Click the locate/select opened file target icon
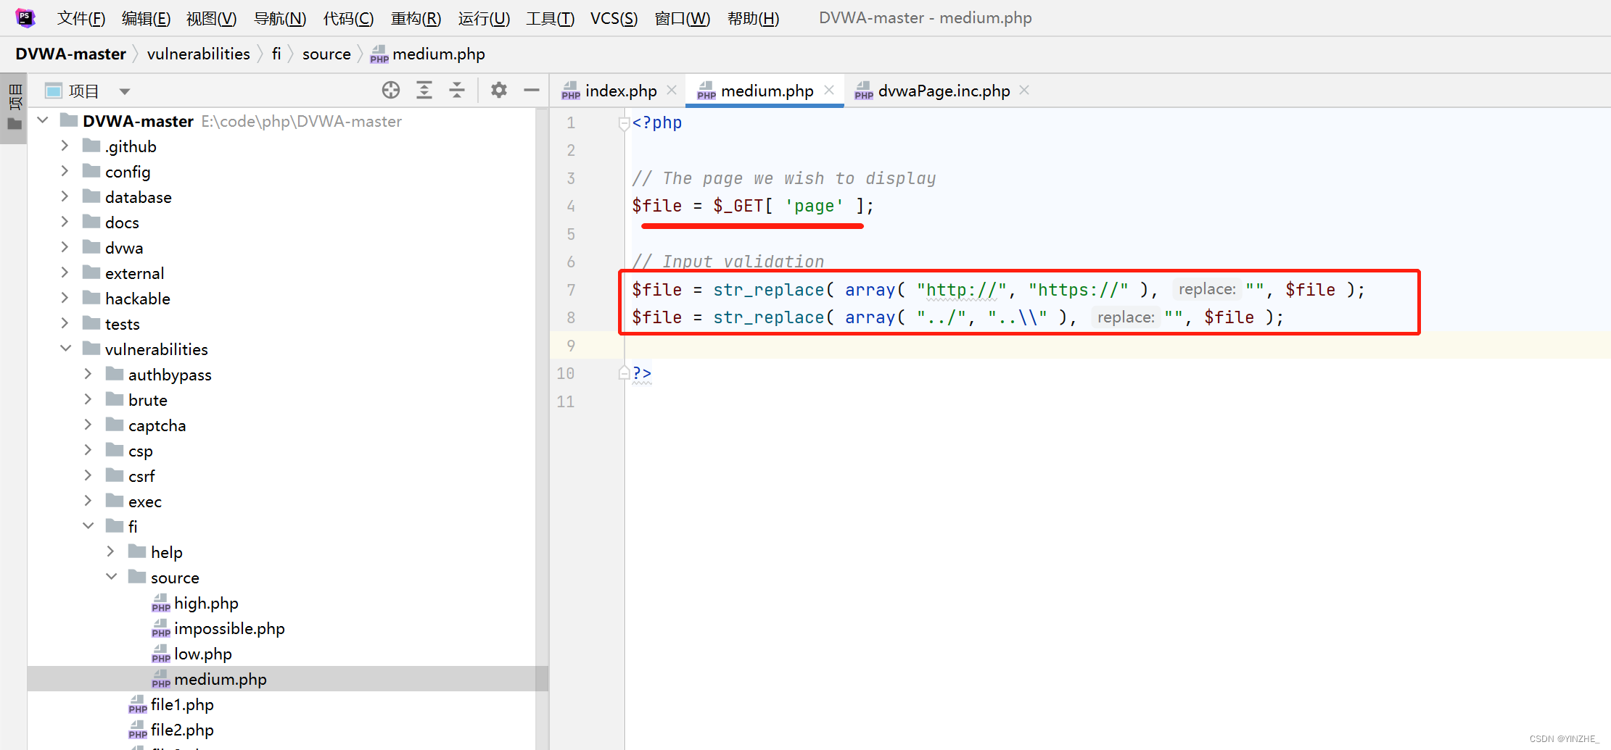The height and width of the screenshot is (750, 1611). click(x=391, y=91)
